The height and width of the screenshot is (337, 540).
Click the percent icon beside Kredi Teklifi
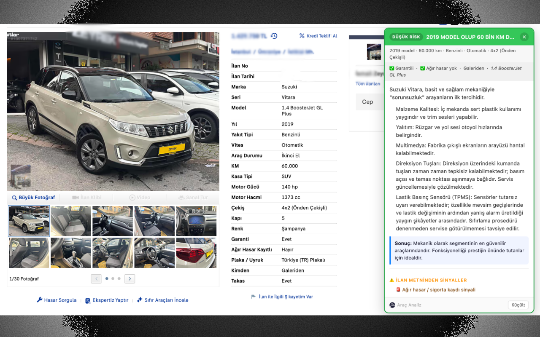click(302, 36)
